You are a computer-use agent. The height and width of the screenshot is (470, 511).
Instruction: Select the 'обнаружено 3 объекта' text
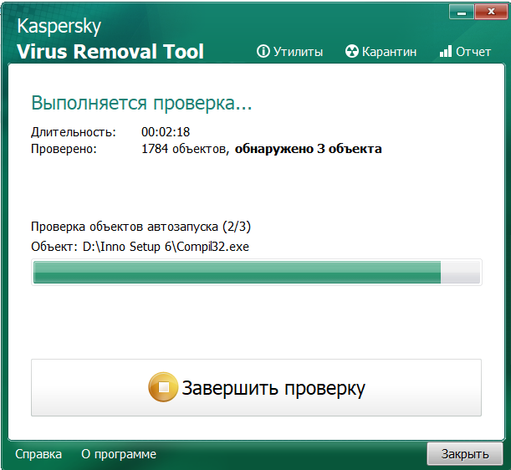(x=309, y=149)
